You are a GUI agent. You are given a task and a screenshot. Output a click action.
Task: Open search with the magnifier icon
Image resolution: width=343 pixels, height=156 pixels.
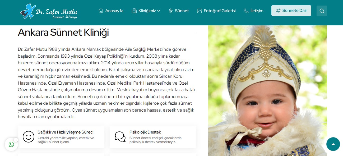click(x=322, y=11)
